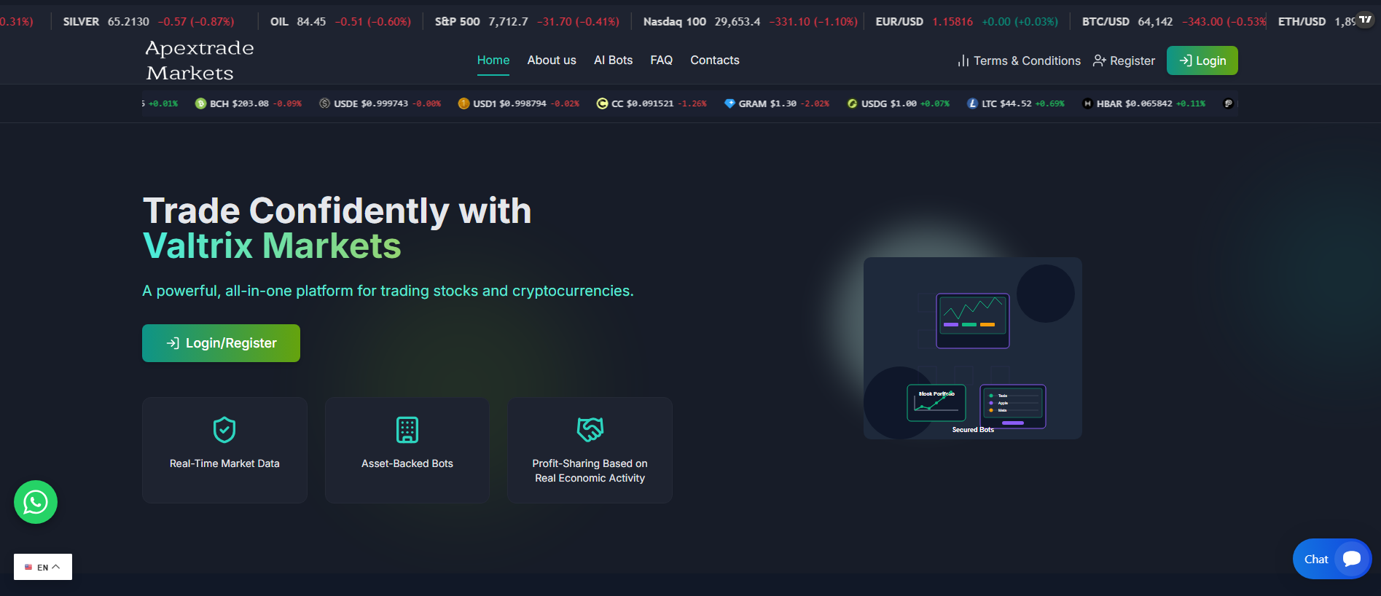Click the TradingView logo in the top ticker
This screenshot has width=1381, height=596.
point(1365,20)
